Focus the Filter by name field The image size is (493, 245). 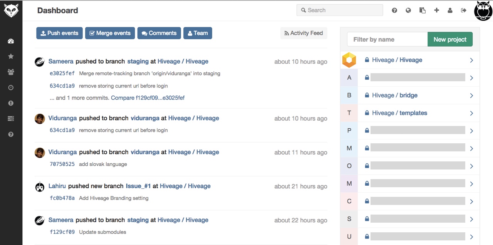pyautogui.click(x=387, y=39)
